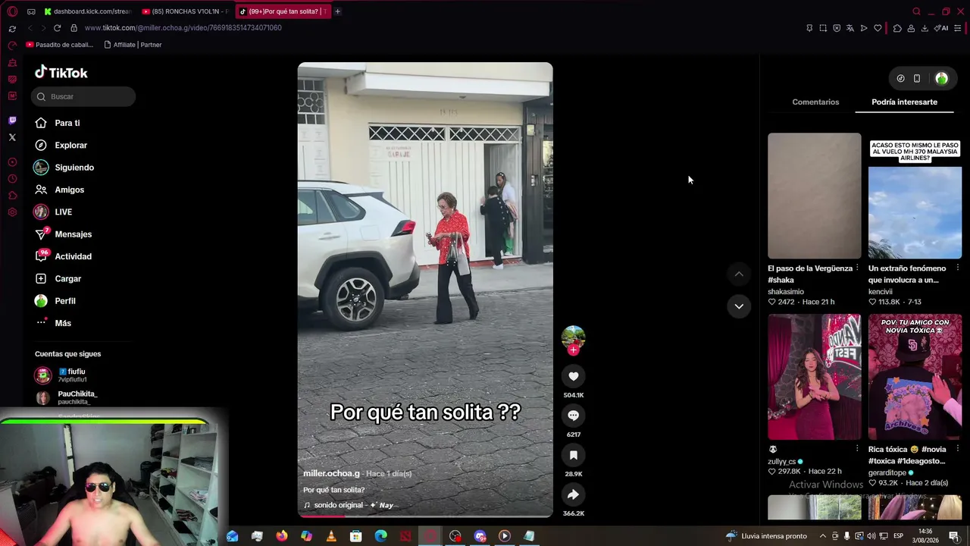The width and height of the screenshot is (970, 546).
Task: Open browser easy setup sliders icon
Action: [958, 28]
